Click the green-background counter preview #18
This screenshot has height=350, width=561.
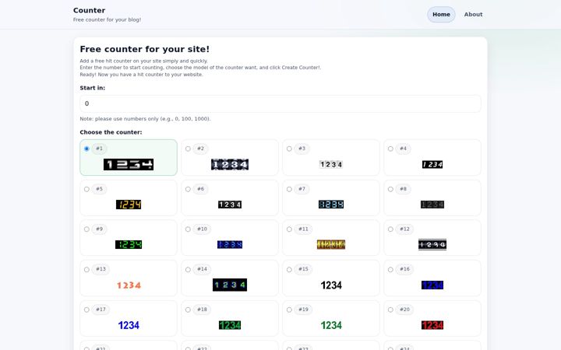point(230,325)
